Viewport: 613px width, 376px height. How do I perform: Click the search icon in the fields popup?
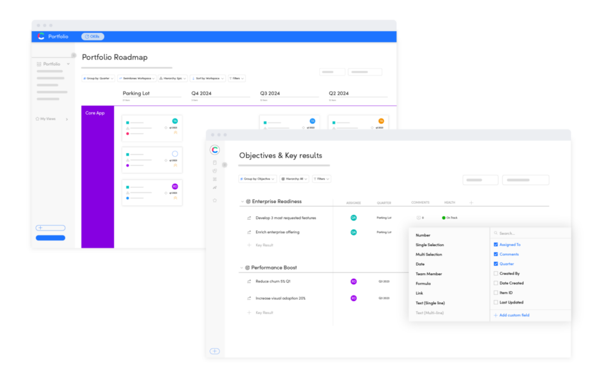[495, 233]
